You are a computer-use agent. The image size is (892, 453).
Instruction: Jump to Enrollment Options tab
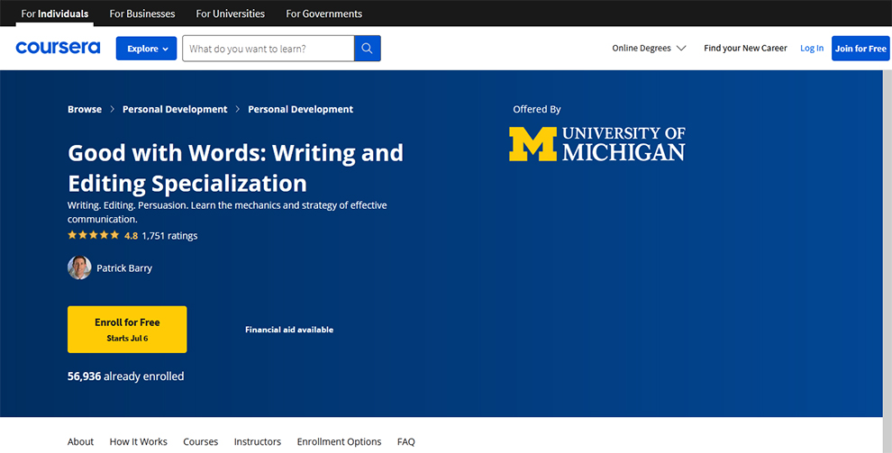(x=339, y=441)
